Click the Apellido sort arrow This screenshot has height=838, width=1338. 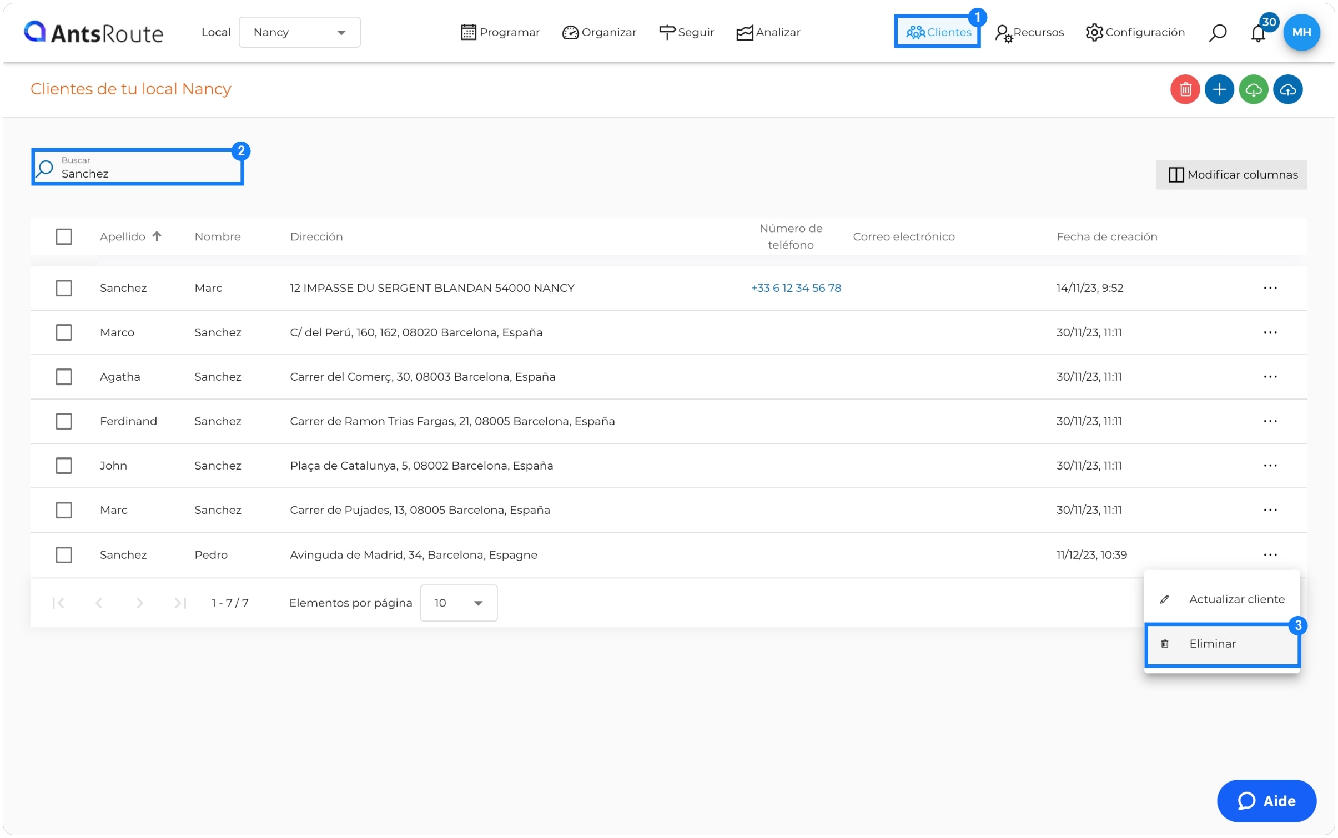(x=157, y=236)
